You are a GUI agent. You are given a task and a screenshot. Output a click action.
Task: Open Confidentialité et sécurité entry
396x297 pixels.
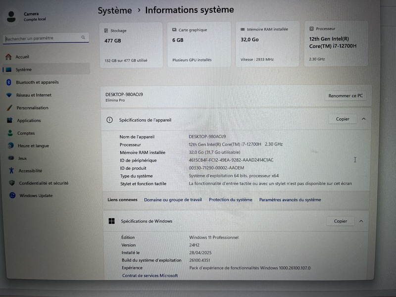point(49,183)
